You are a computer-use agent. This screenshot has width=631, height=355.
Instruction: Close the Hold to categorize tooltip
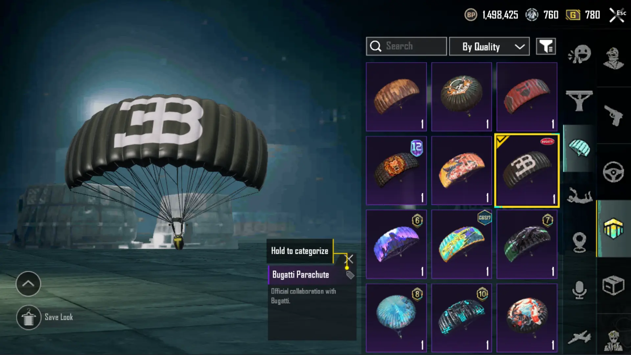pyautogui.click(x=350, y=259)
